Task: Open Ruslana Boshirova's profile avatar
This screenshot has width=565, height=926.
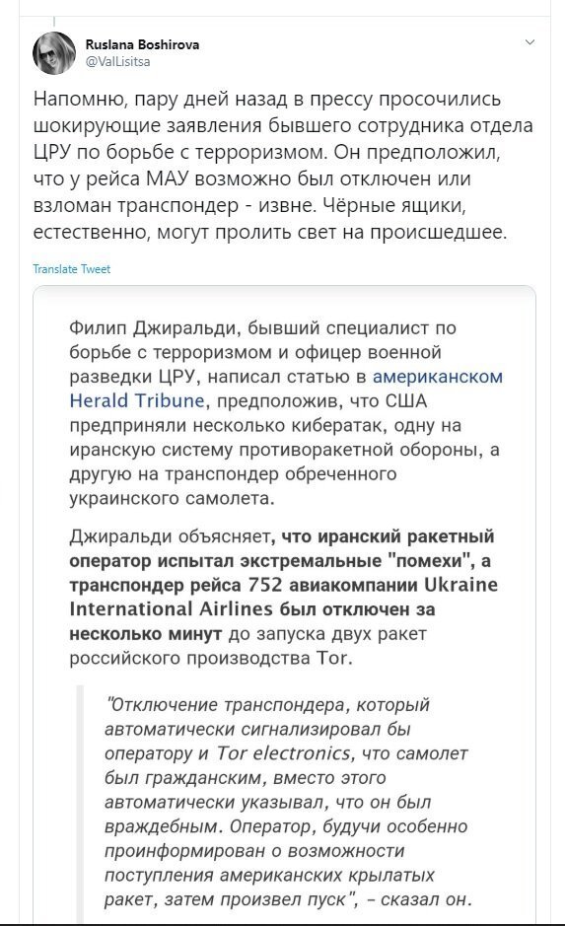Action: click(53, 53)
